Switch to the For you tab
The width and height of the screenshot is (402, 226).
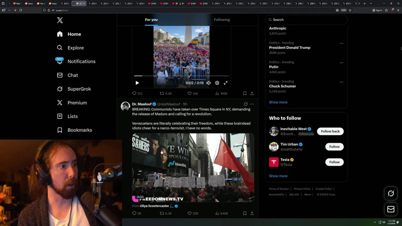(151, 19)
